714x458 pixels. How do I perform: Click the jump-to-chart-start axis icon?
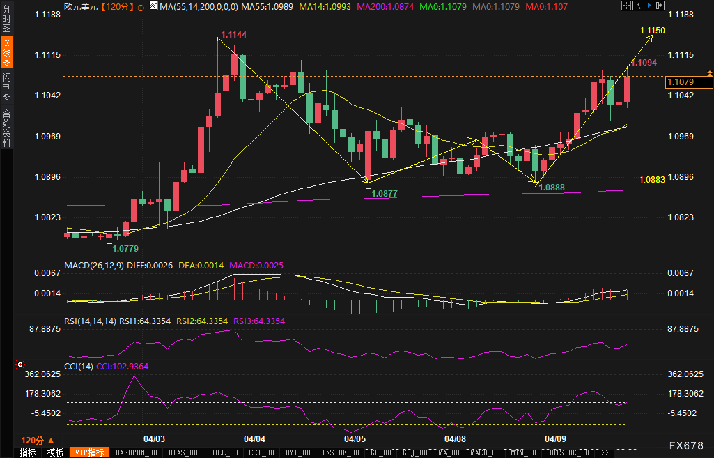point(637,6)
